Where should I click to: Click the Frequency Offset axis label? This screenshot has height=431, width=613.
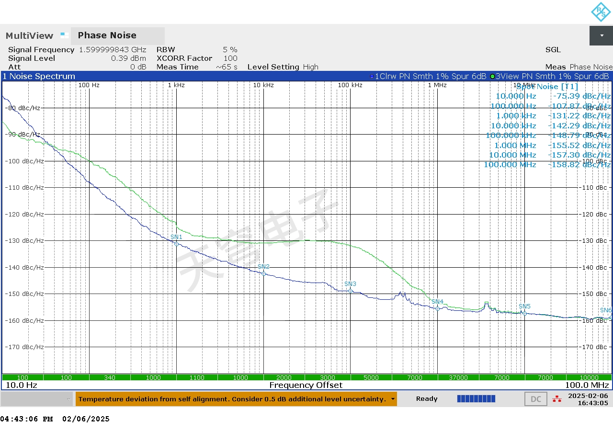pos(306,385)
